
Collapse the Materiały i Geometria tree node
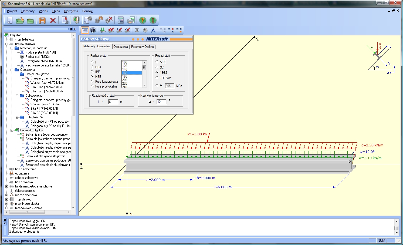(12, 48)
